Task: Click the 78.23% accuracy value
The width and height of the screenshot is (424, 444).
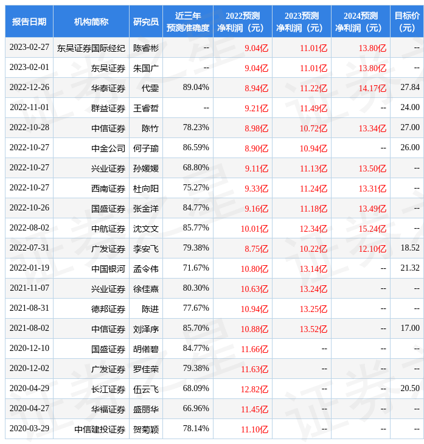Action: tap(196, 128)
